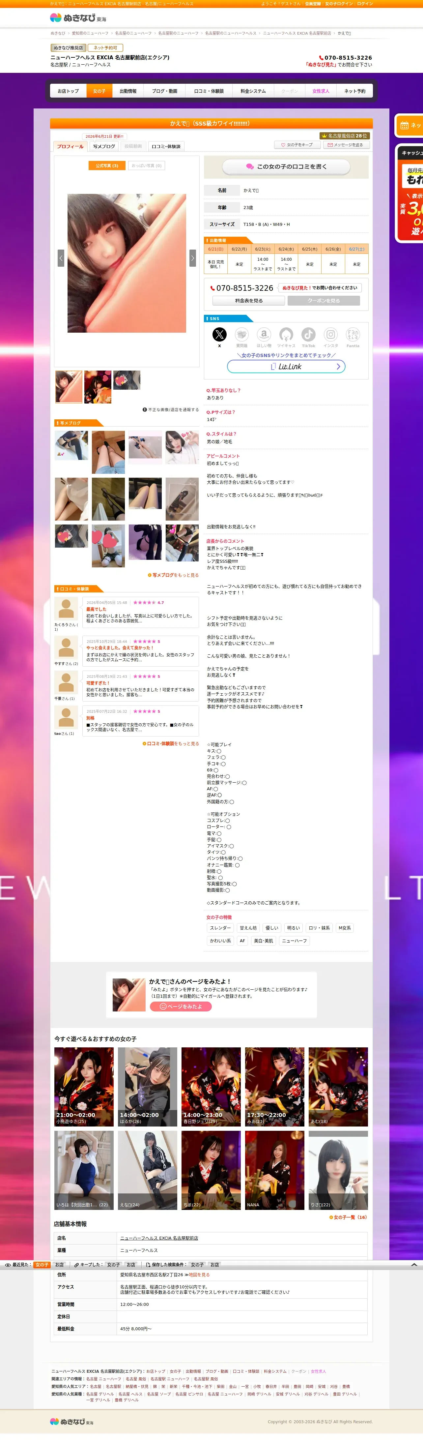The width and height of the screenshot is (423, 1443).
Task: Write a review via この女の子の口コミを書く
Action: pyautogui.click(x=286, y=167)
